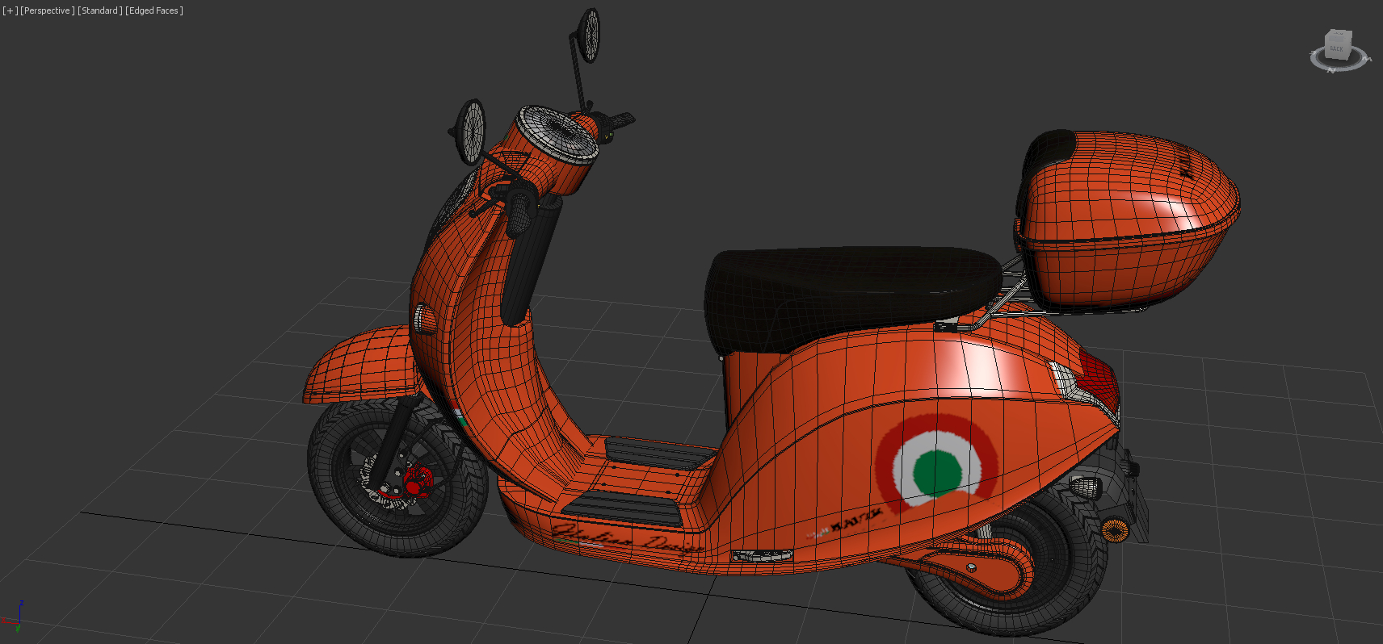
Task: Click the Back face of the ViewCube
Action: 1337,45
